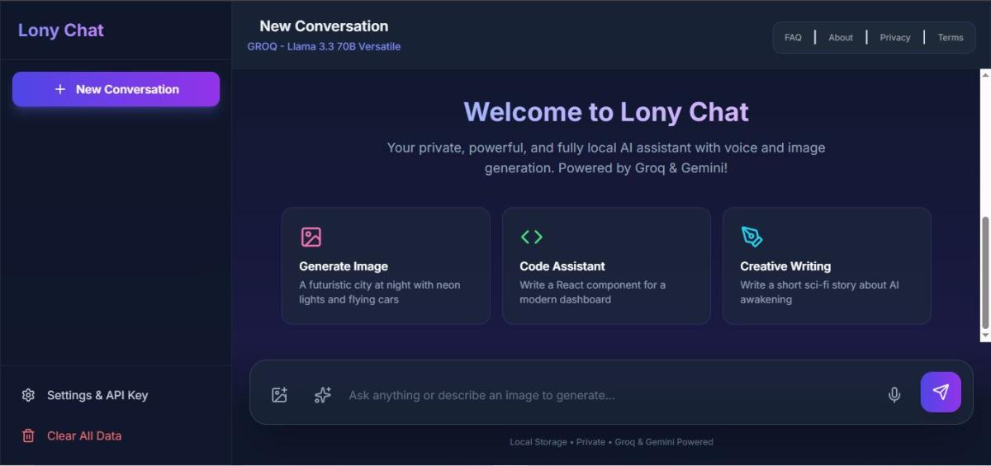Click the green code brackets icon
Screen dimensions: 991x466
pos(531,238)
